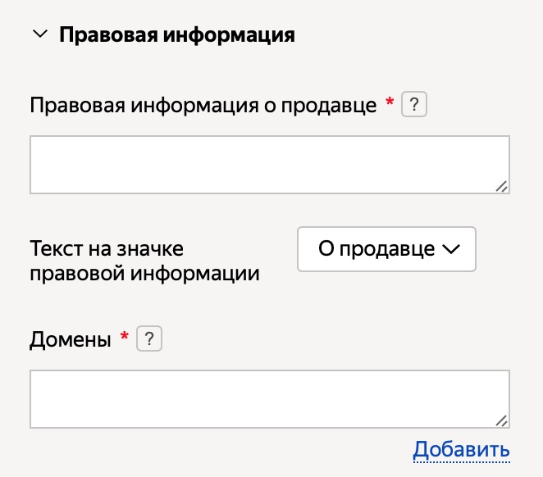
Task: Open help for Правовая информация о продавце
Action: (x=414, y=104)
